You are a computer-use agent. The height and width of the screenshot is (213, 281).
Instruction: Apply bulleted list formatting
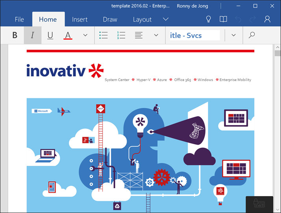coord(104,35)
